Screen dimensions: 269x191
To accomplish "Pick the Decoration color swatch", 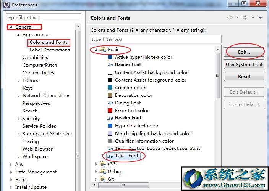I will 110,95.
